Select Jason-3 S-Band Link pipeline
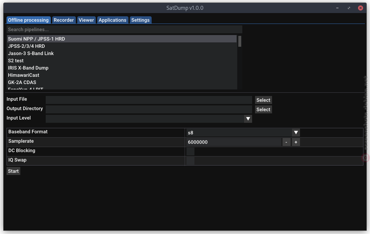The height and width of the screenshot is (234, 370). pyautogui.click(x=122, y=54)
